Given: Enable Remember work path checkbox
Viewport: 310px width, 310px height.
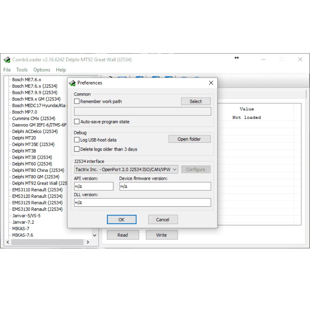Looking at the screenshot, I should click(x=77, y=101).
